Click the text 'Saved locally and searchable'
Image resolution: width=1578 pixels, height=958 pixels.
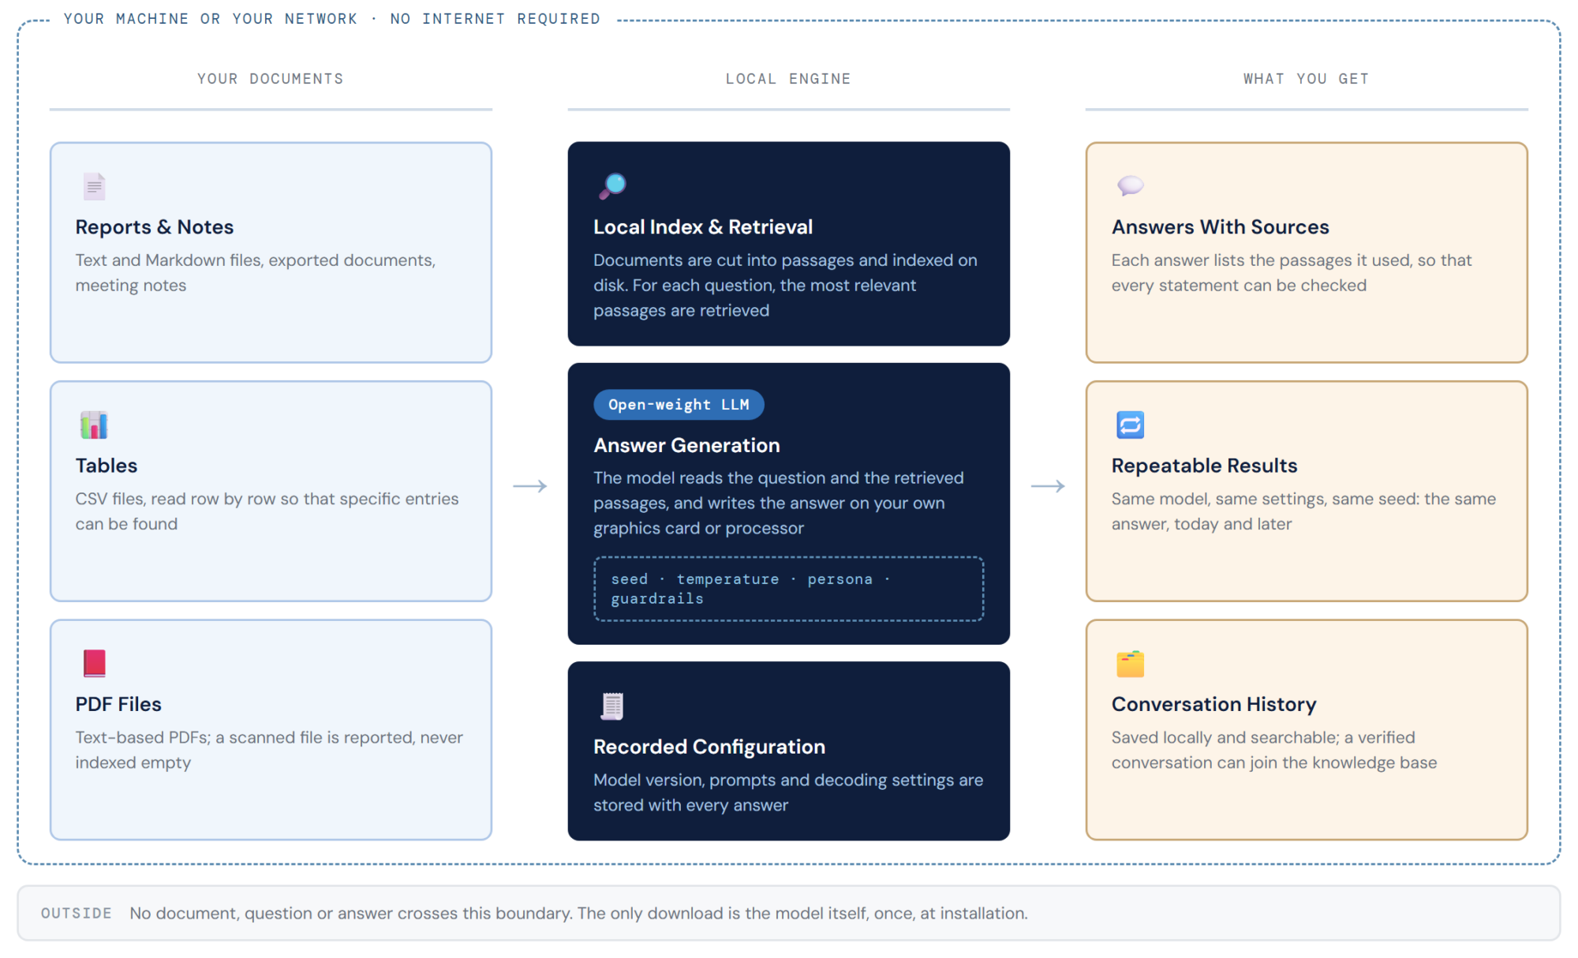click(x=1225, y=737)
